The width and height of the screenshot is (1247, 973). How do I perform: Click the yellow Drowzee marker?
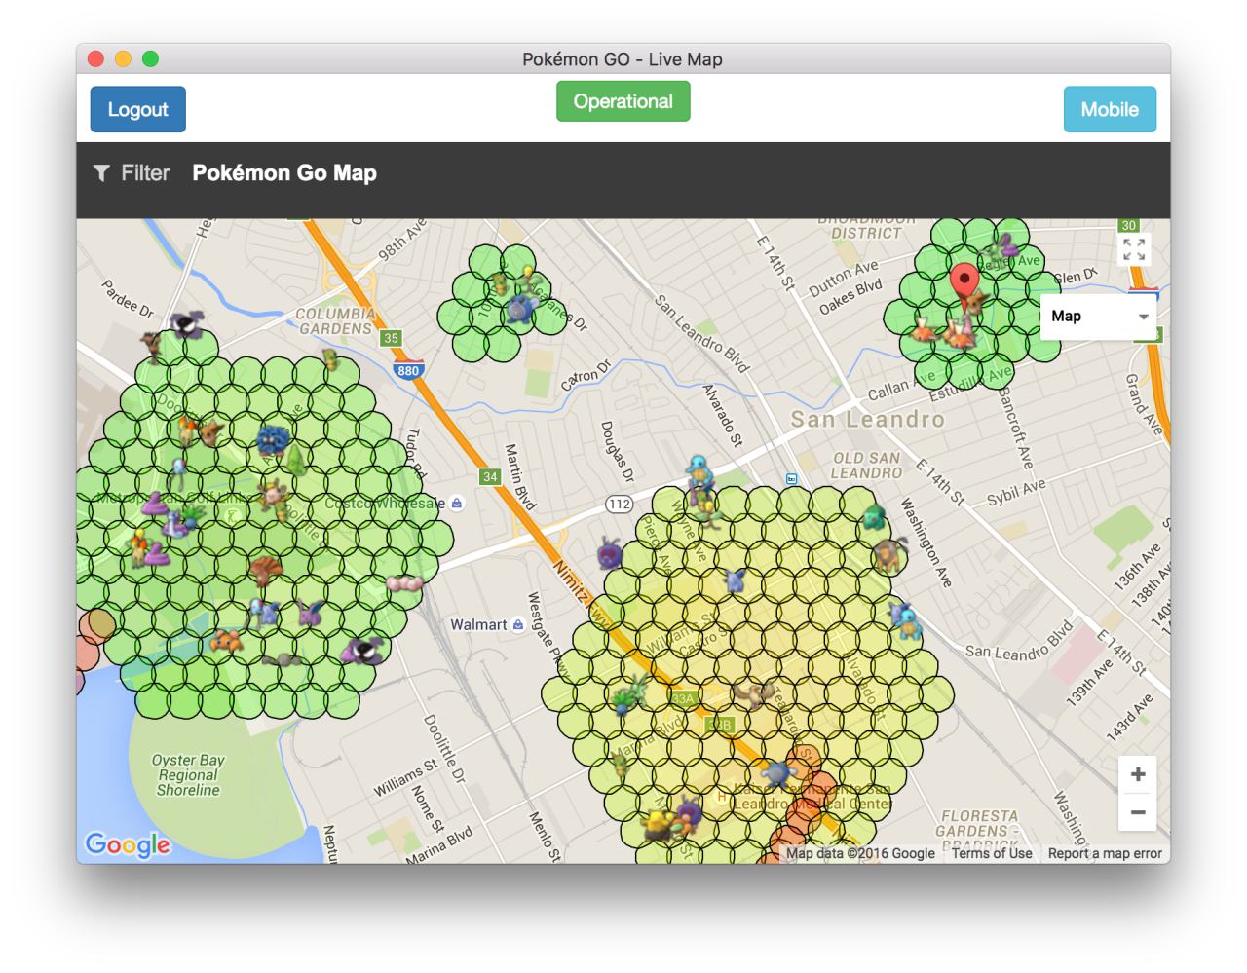tap(659, 824)
